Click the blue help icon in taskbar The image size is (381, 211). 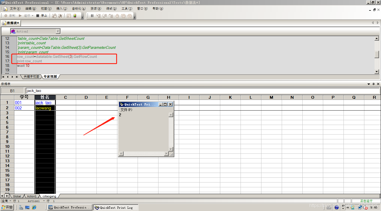point(336,208)
